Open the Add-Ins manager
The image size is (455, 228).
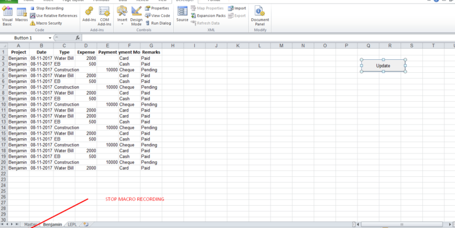point(89,15)
